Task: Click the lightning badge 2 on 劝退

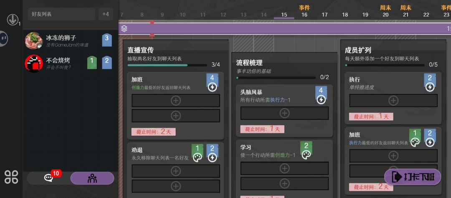Action: tap(212, 153)
